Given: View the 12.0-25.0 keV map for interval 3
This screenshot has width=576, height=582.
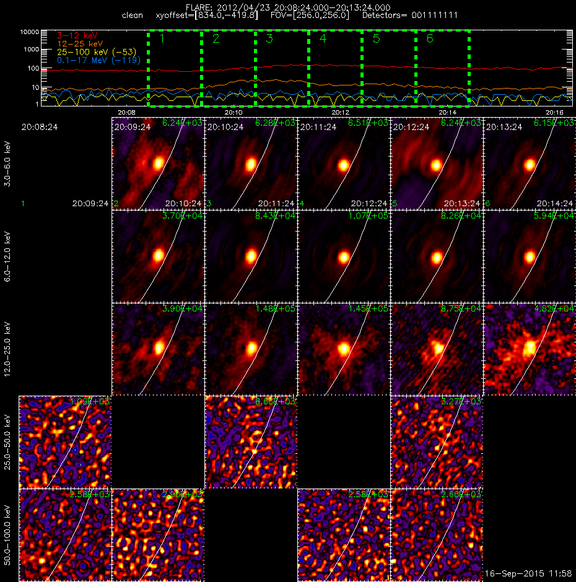Looking at the screenshot, I should (x=251, y=349).
